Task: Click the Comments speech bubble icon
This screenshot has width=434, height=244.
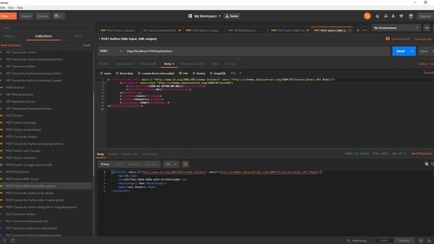Action: pyautogui.click(x=387, y=39)
